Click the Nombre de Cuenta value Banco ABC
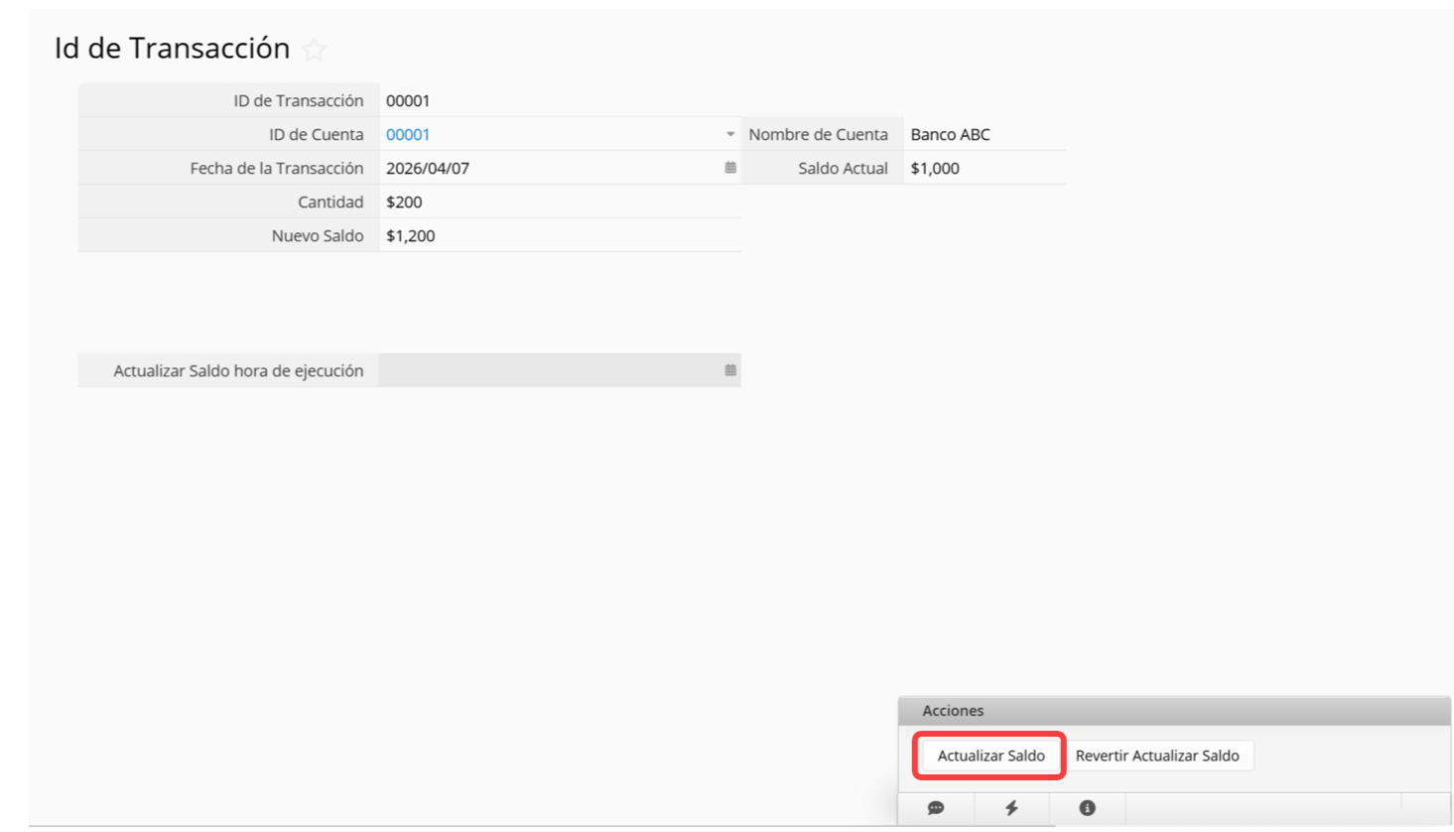Image resolution: width=1454 pixels, height=832 pixels. click(950, 134)
